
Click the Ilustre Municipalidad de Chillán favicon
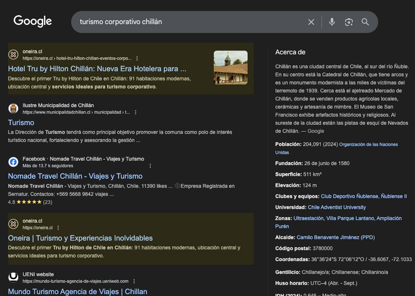(14, 108)
